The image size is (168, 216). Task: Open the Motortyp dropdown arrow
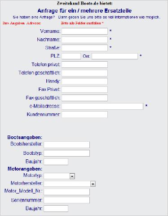[72, 176]
